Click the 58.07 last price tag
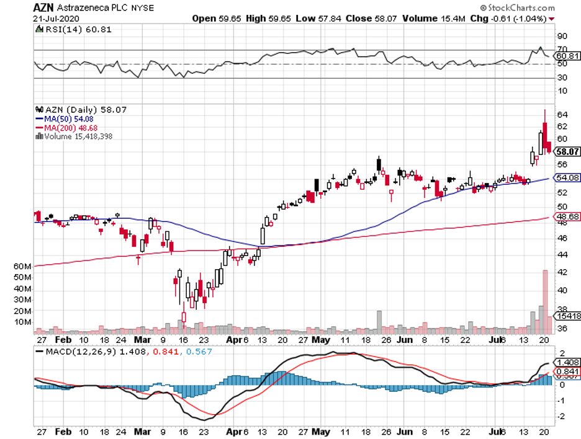The width and height of the screenshot is (581, 439). coord(567,151)
